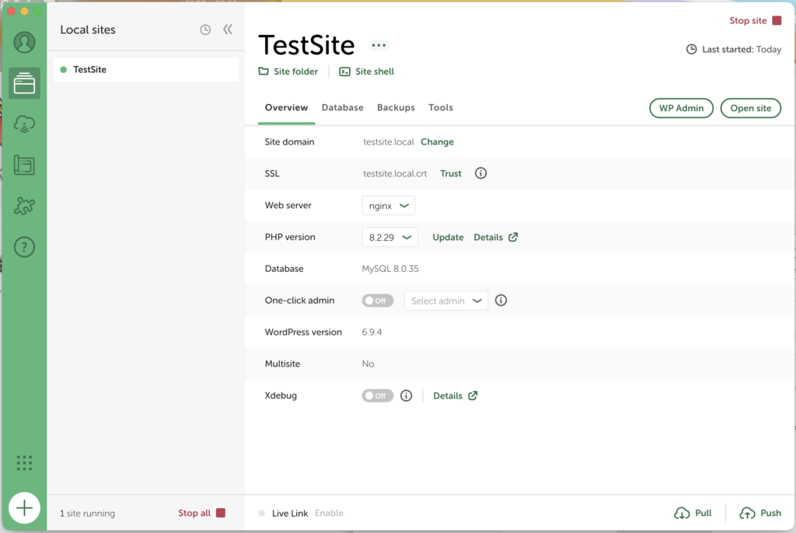
Task: Open the Help question mark icon
Action: pyautogui.click(x=24, y=247)
